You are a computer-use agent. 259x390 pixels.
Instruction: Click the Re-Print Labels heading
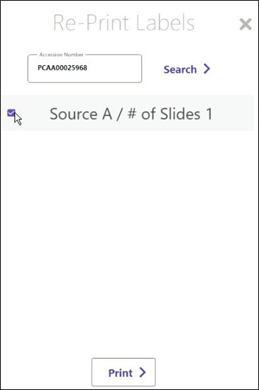point(124,23)
